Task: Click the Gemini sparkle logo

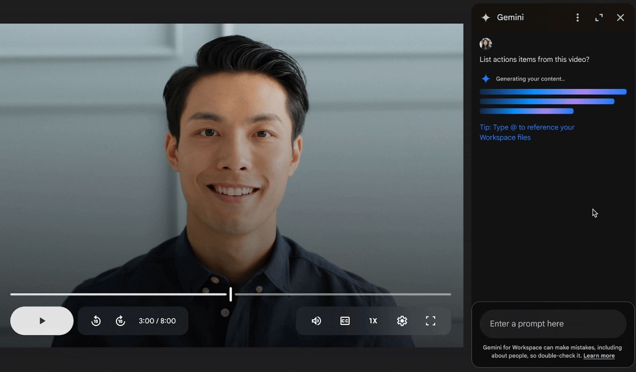Action: [486, 18]
